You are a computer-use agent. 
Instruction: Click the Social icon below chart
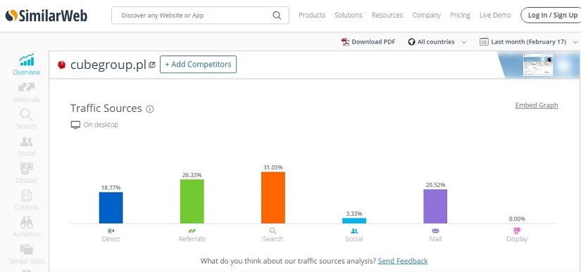(354, 231)
